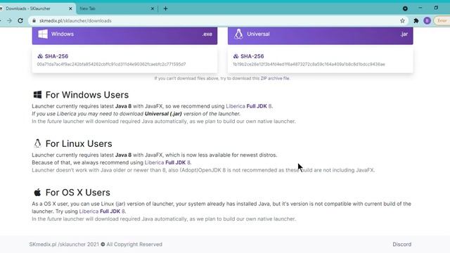450x253 pixels.
Task: Click the SHA-256 icon under Universal download
Action: (236, 56)
